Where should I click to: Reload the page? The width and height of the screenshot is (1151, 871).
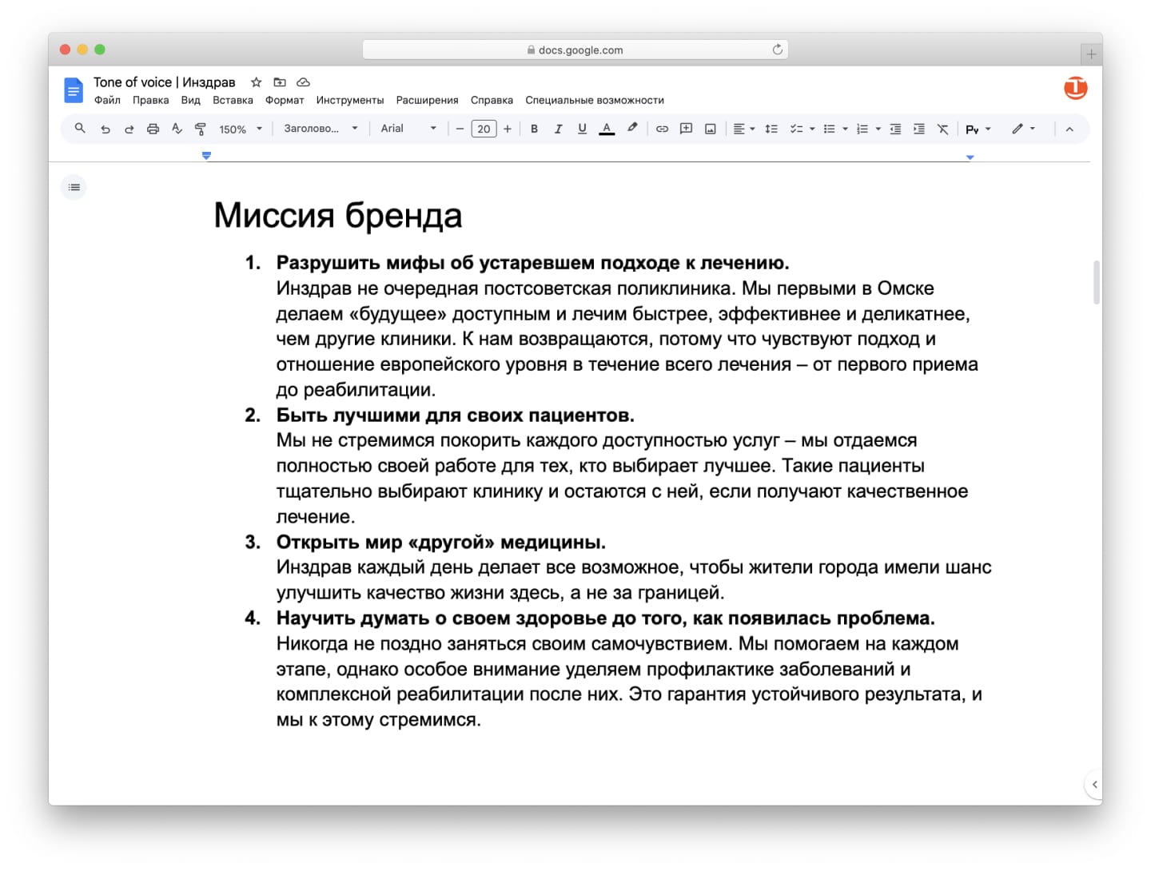coord(777,50)
